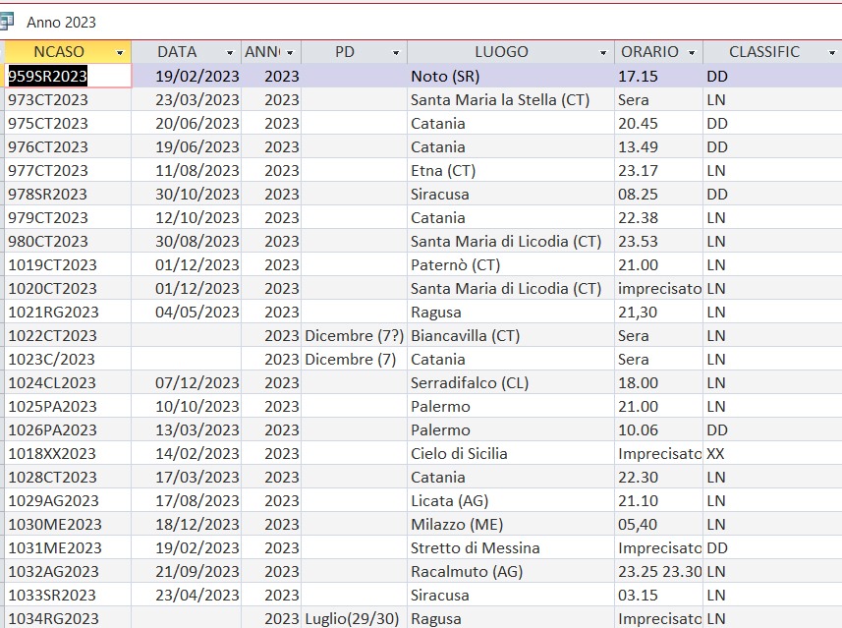Open the NCASO column filter dropdown
The image size is (842, 628).
(120, 53)
